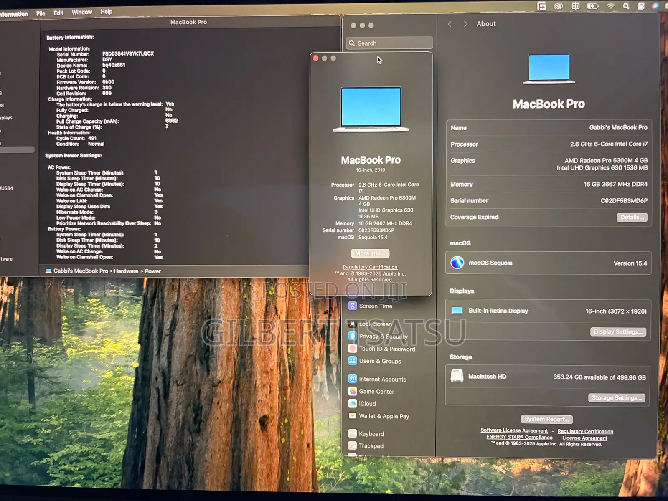
Task: Click the Memory value 16 GB 2667 MHz DDR4
Action: (x=615, y=184)
